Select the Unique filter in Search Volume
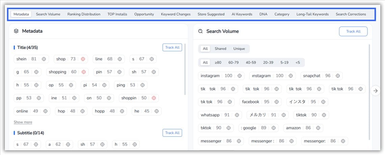 (239, 49)
